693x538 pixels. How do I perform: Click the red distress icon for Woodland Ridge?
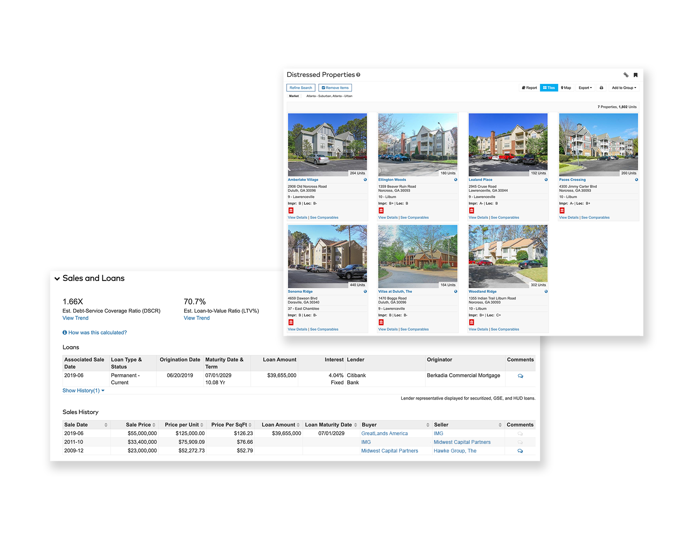[472, 322]
